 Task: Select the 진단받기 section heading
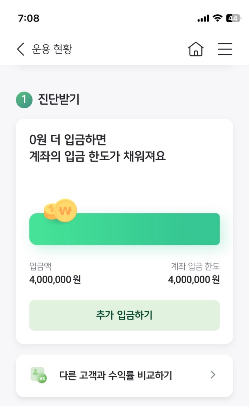pyautogui.click(x=59, y=100)
